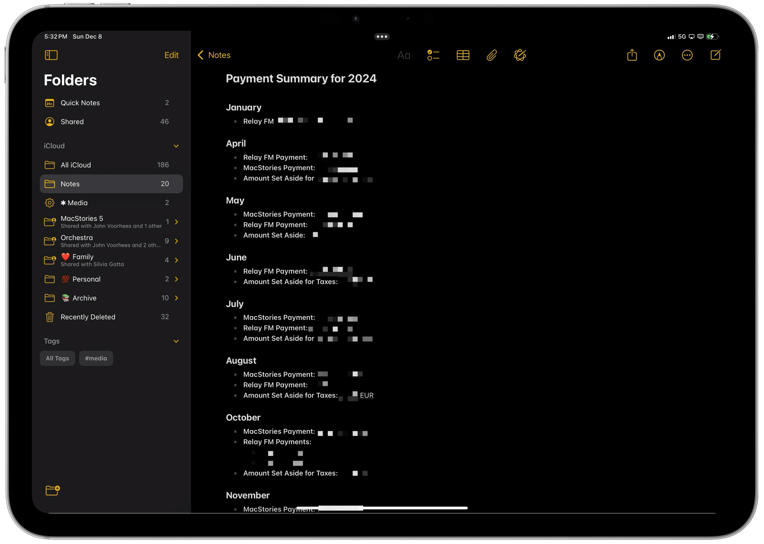The width and height of the screenshot is (764, 544).
Task: Tap the July heading
Action: pyautogui.click(x=235, y=304)
